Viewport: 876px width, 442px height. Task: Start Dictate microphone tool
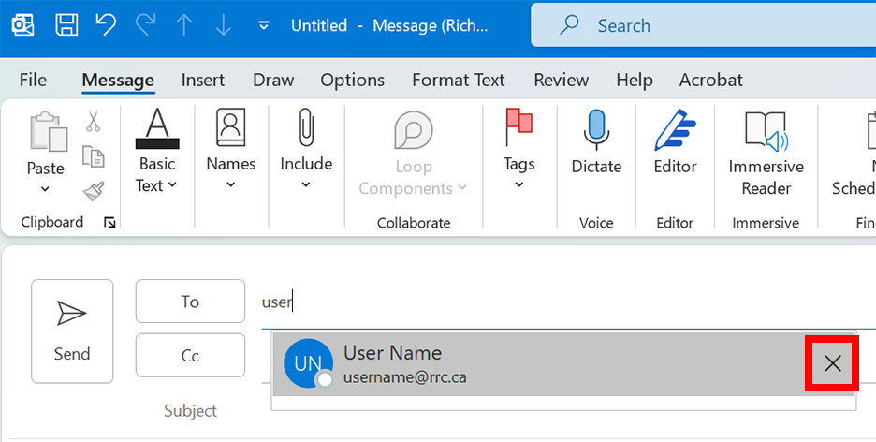[596, 142]
